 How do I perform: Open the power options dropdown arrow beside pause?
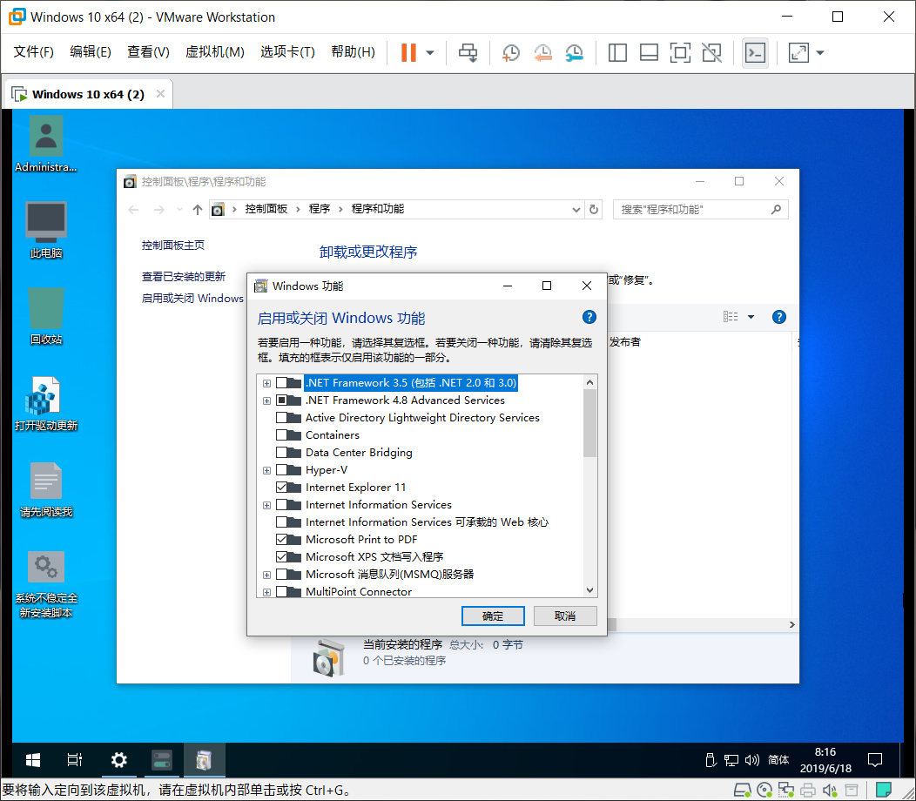pos(430,52)
